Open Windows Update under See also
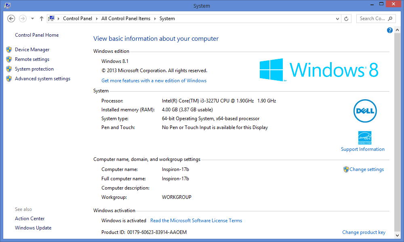404x242 pixels. pos(33,228)
